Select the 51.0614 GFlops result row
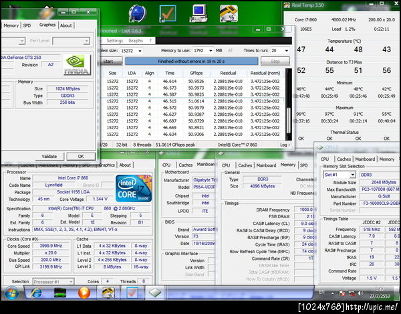401x314 pixels. [192, 101]
